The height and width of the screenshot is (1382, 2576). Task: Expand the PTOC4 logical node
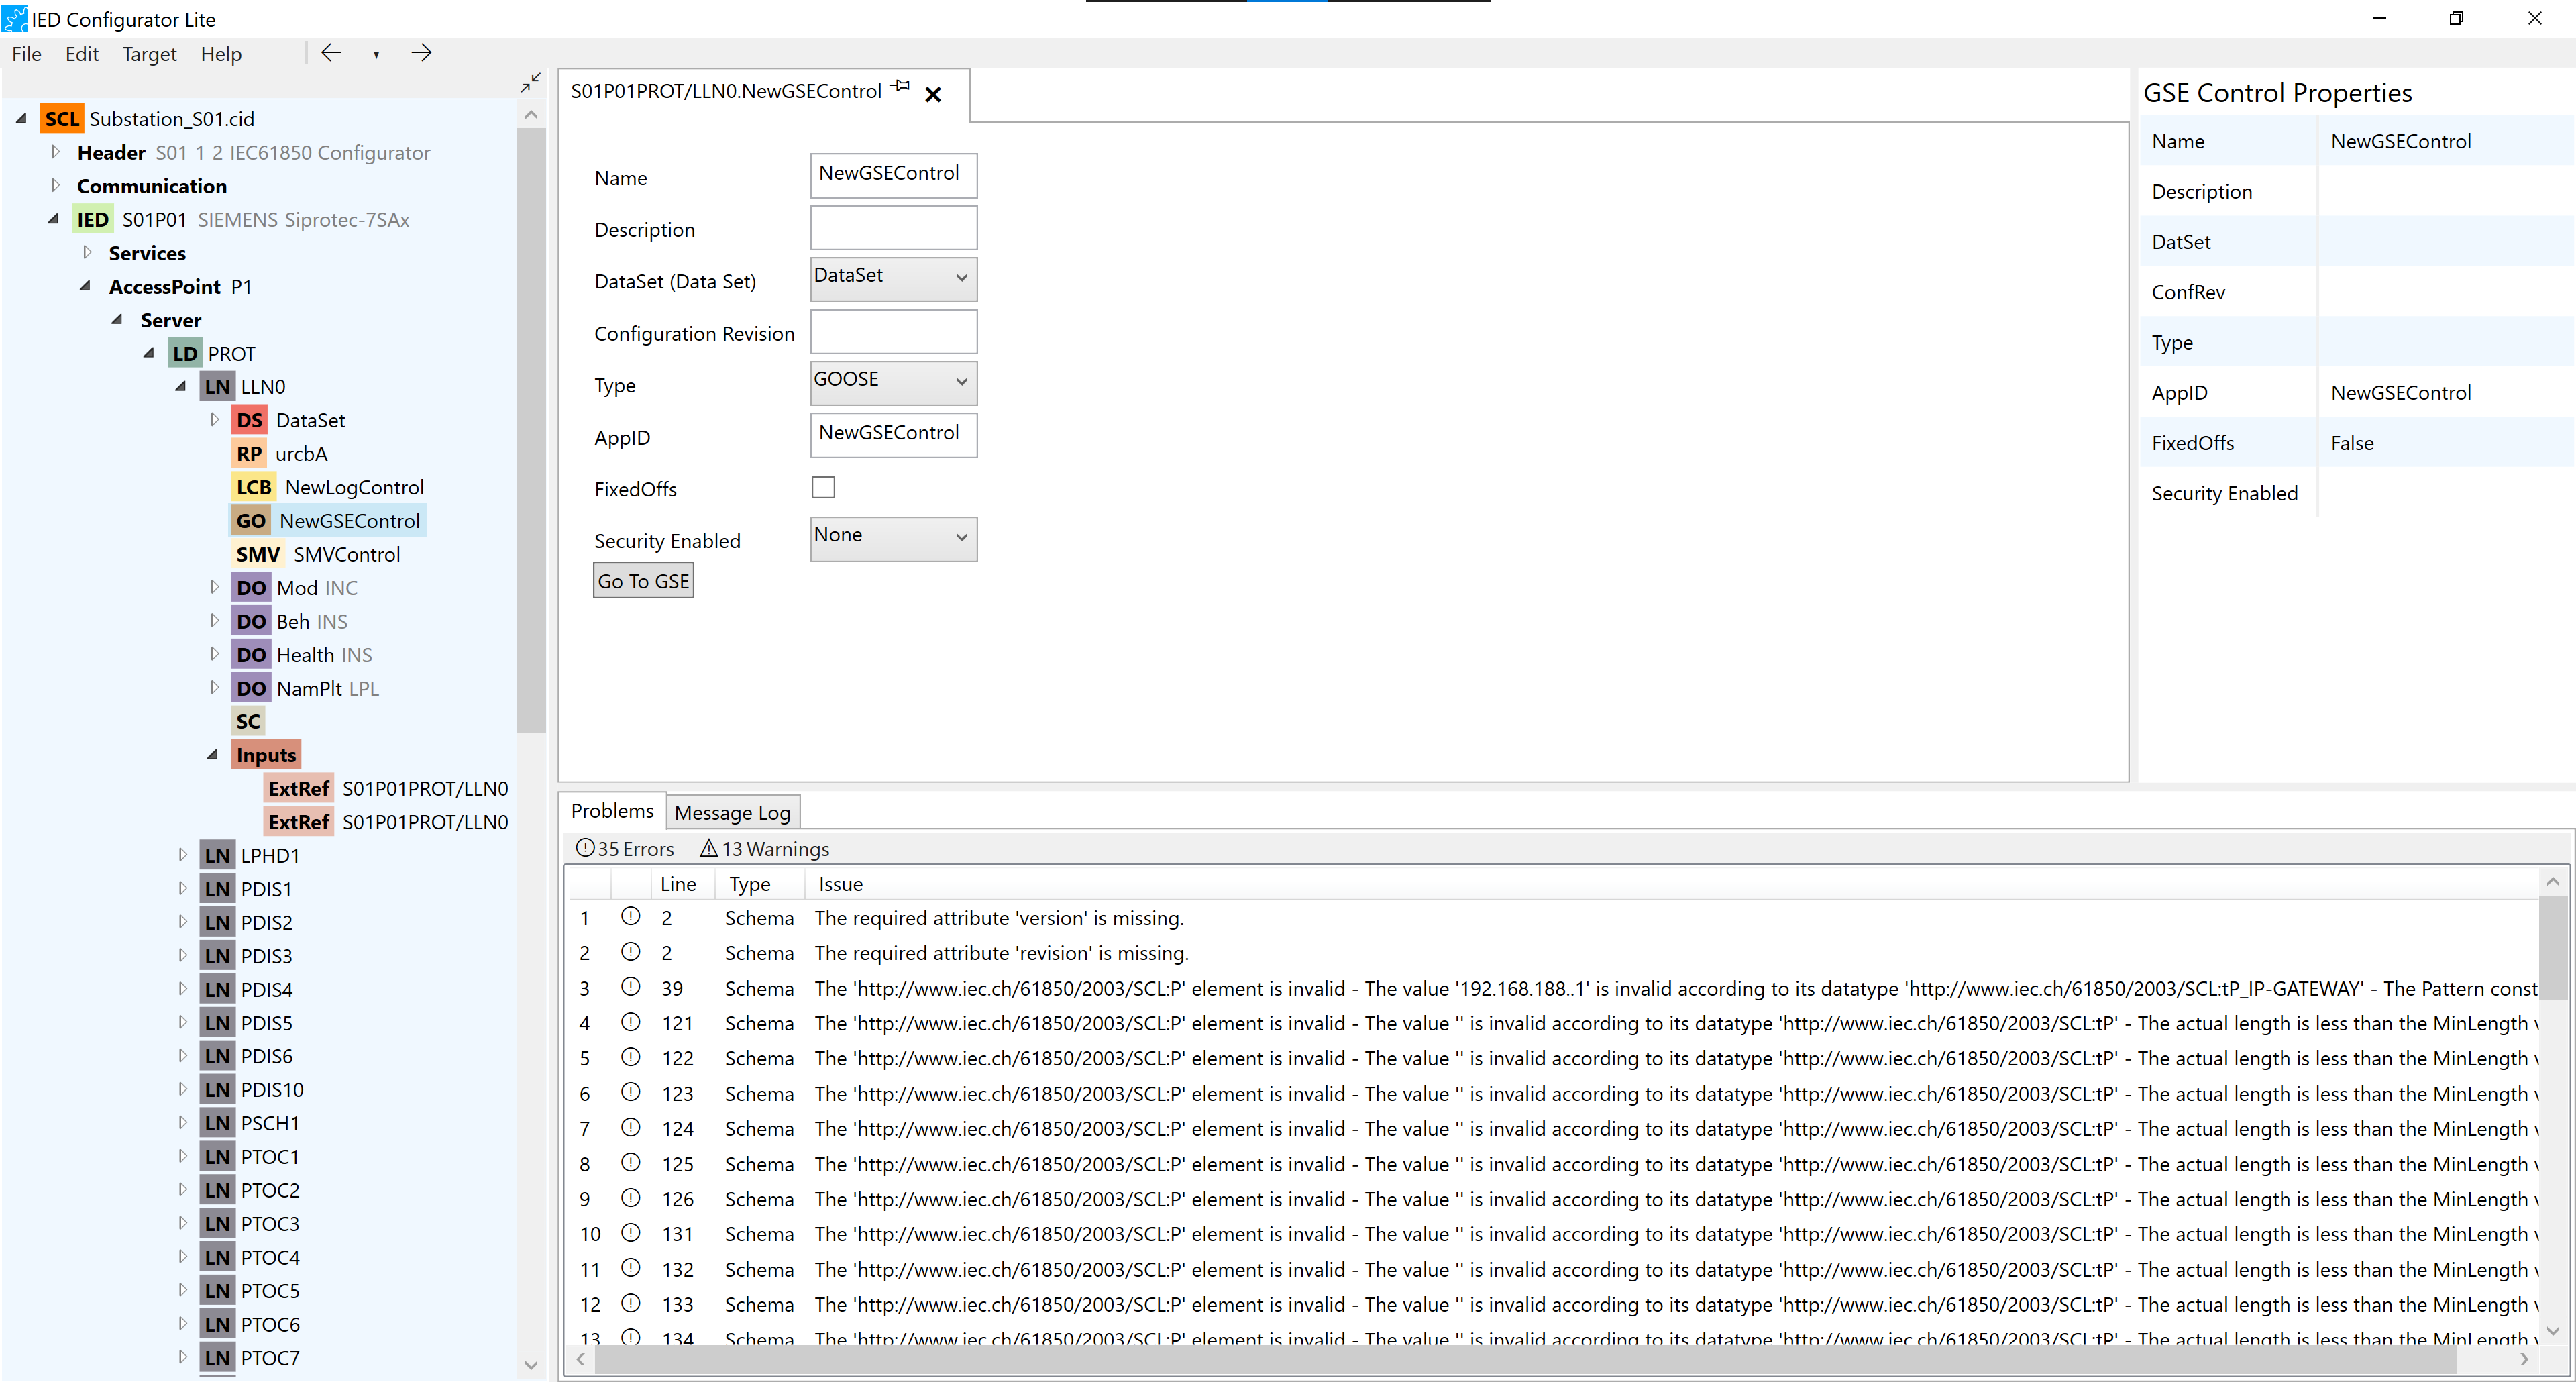point(182,1256)
